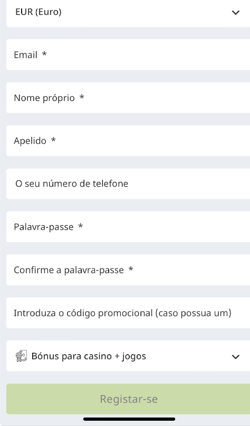This screenshot has width=250, height=426.
Task: Click the Confirme a palavra-passe field
Action: tap(128, 270)
